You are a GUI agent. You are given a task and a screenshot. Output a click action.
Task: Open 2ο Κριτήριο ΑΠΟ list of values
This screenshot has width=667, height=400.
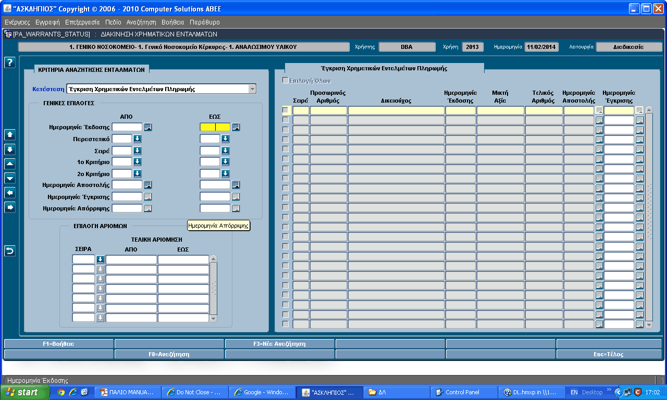coord(137,173)
